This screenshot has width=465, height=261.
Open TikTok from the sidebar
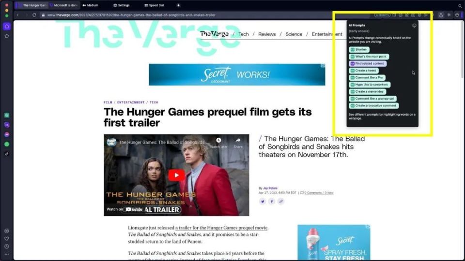(x=7, y=154)
